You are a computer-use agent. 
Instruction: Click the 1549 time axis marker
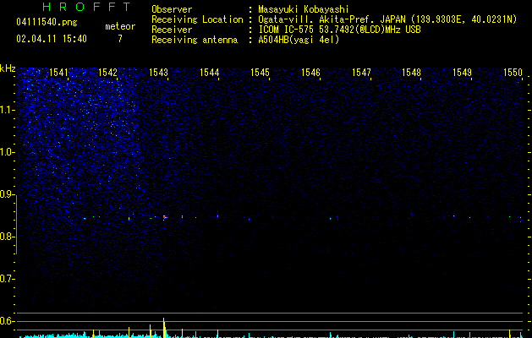click(462, 73)
